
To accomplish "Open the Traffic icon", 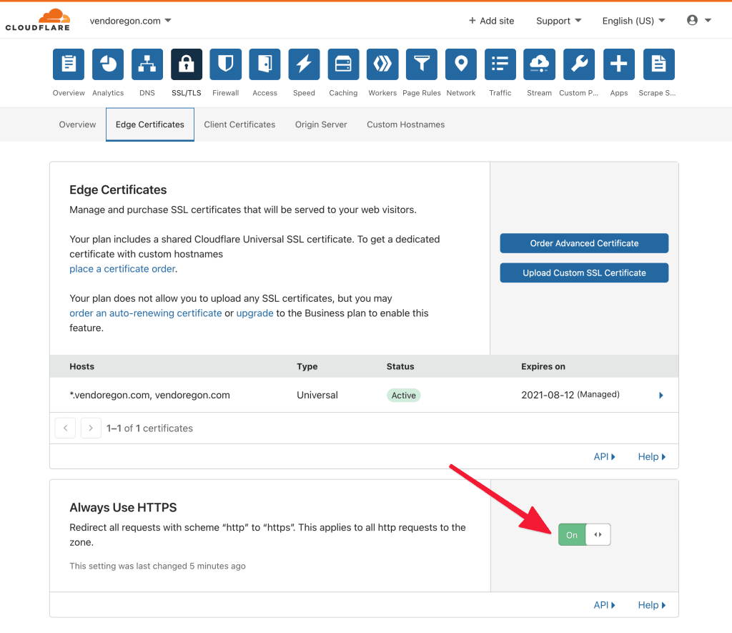I will 500,64.
